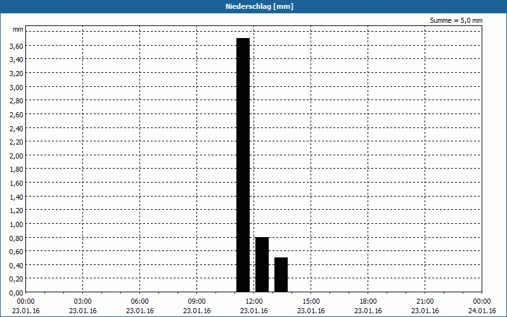This screenshot has height=317, width=507.
Task: Click the mm unit label above y-axis
Action: (x=18, y=29)
